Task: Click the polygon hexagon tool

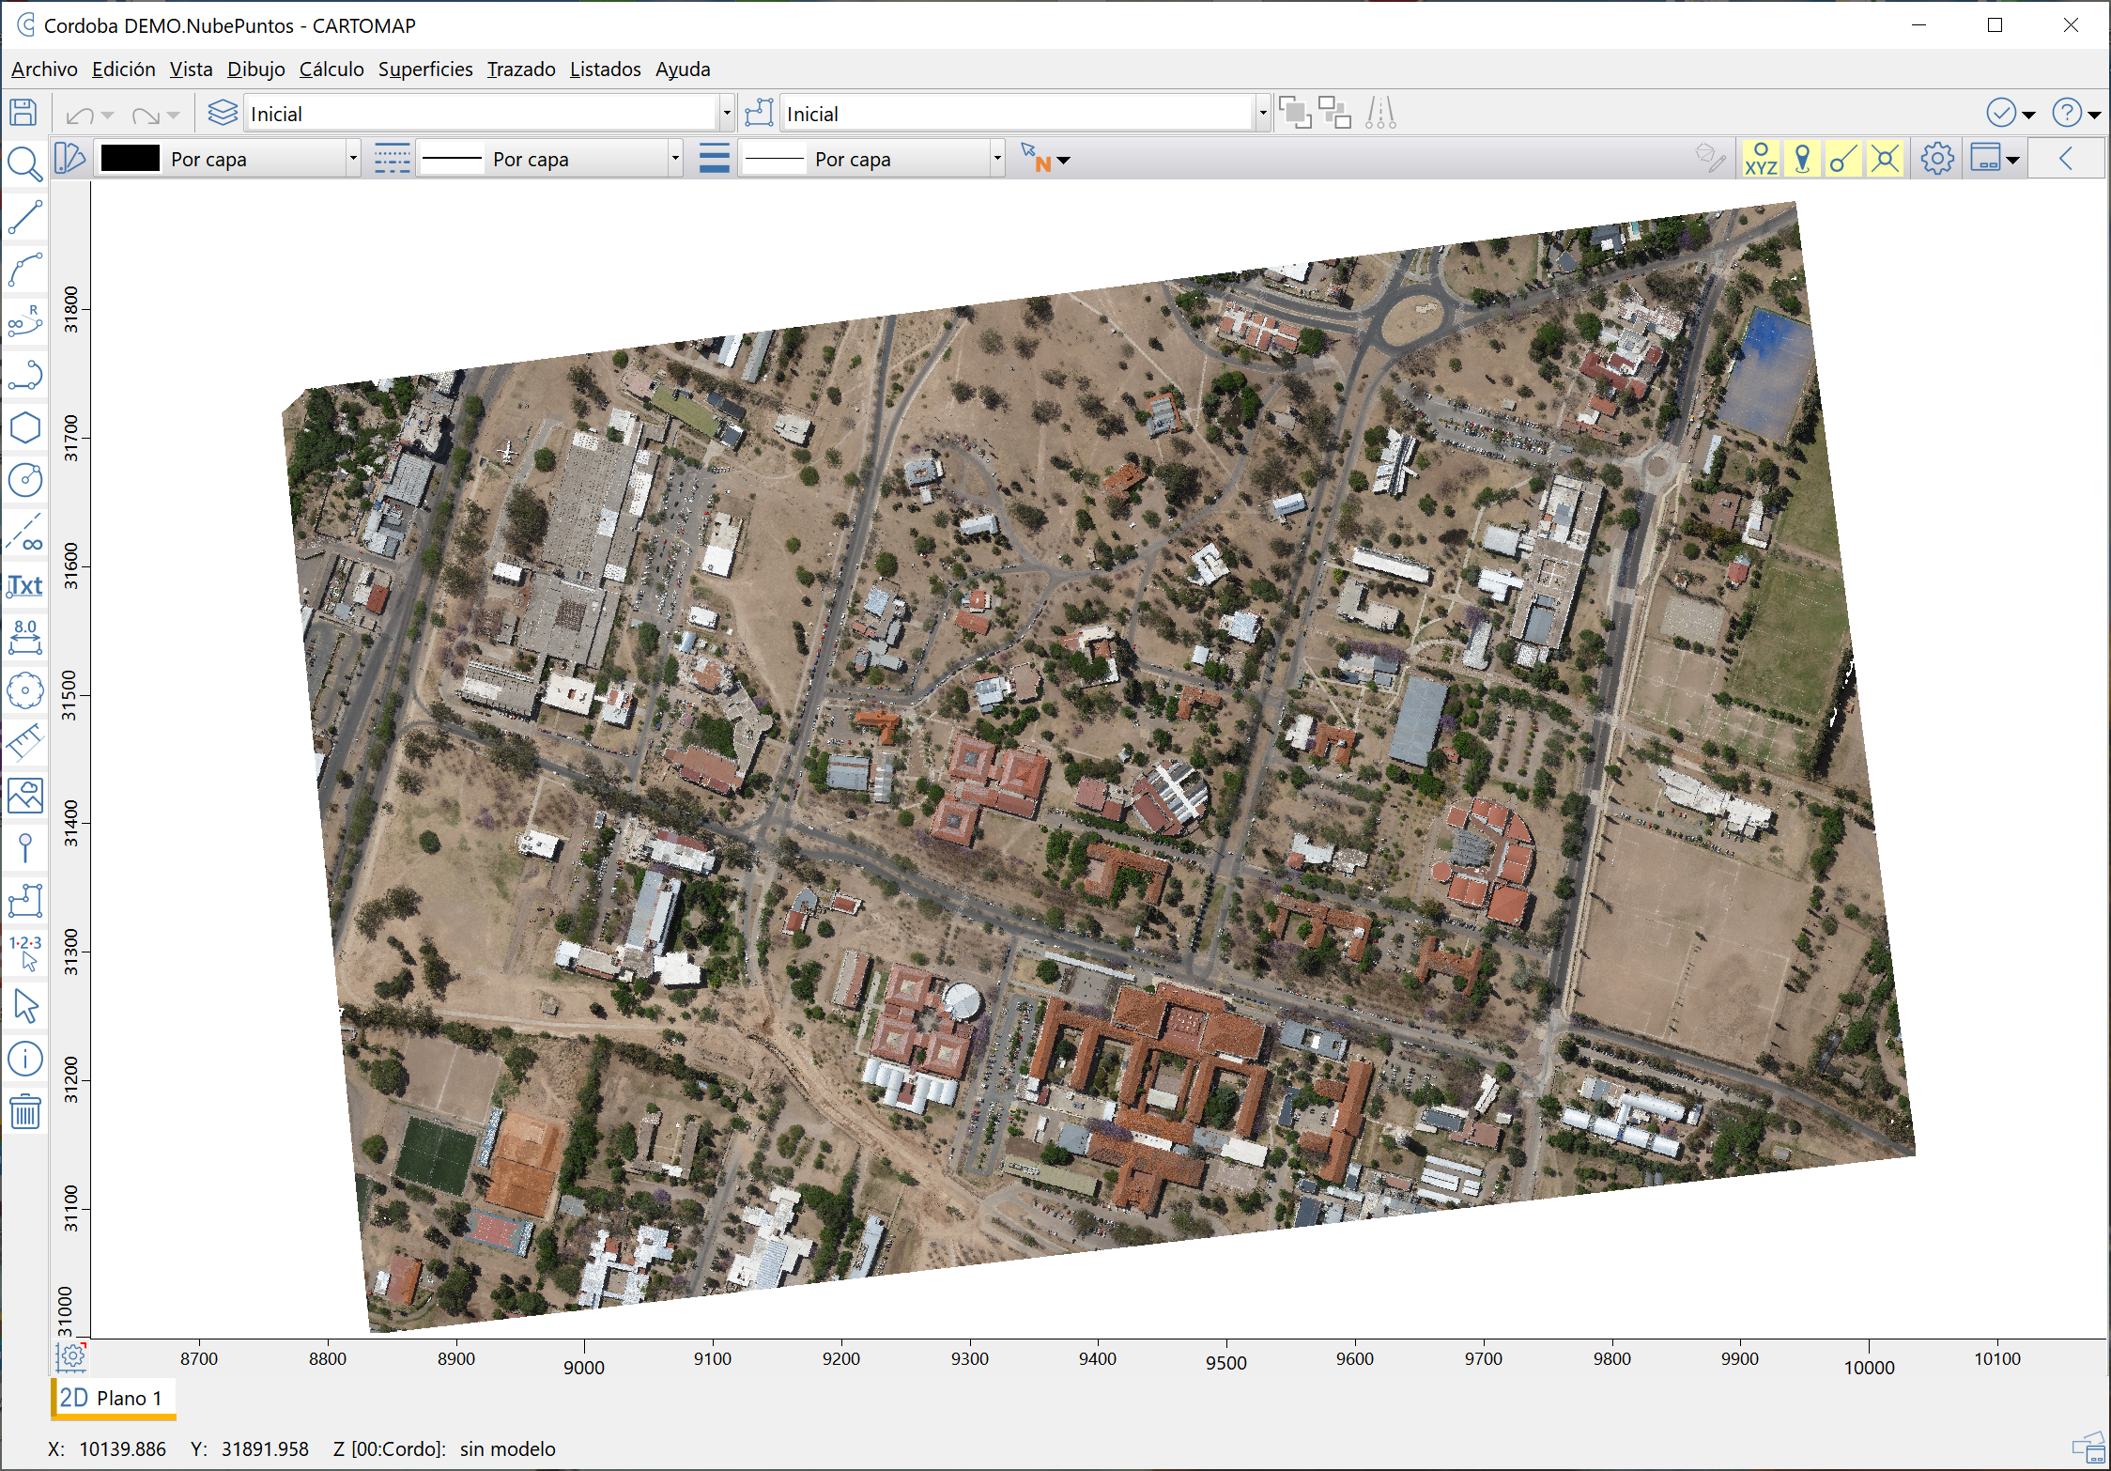Action: point(24,428)
